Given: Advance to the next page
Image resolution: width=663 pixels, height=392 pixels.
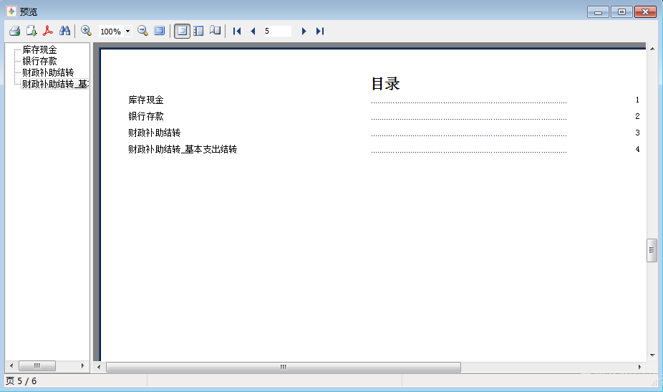Looking at the screenshot, I should click(304, 31).
